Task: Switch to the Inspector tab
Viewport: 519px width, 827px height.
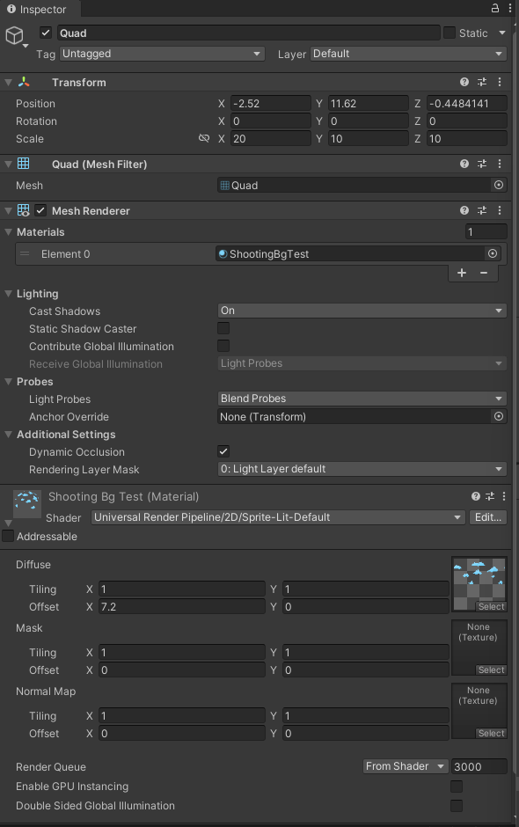Action: 39,10
